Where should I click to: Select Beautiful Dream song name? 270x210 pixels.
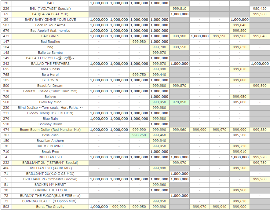click(50, 86)
